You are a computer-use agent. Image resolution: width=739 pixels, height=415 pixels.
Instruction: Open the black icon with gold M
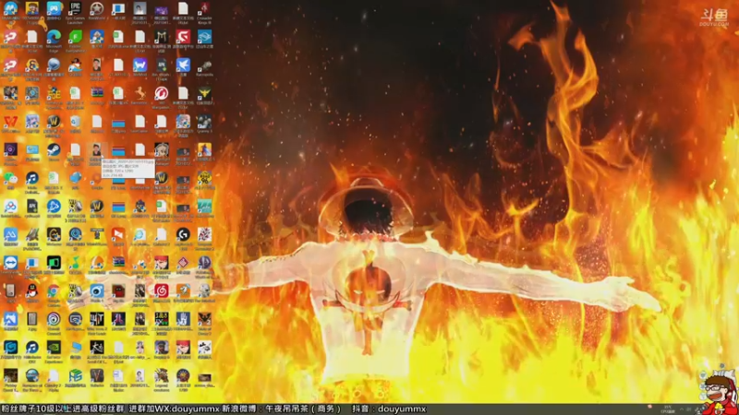pos(161,37)
